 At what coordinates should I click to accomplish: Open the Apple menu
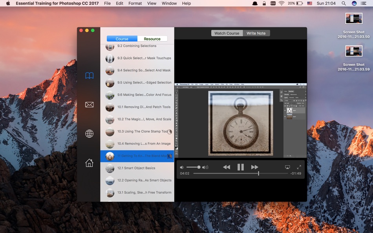coord(8,3)
